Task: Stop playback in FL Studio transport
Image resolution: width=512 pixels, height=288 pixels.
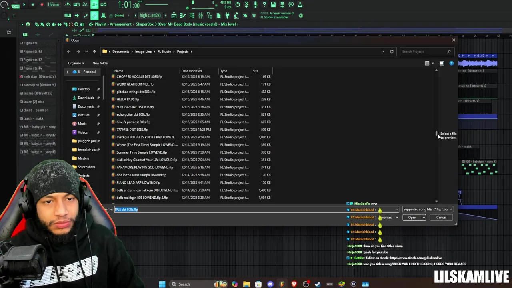Action: [32, 4]
